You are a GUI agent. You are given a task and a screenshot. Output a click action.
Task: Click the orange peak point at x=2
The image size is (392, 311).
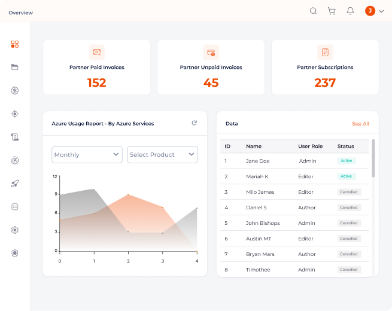[x=128, y=194]
